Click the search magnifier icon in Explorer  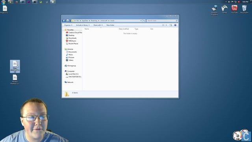[176, 21]
